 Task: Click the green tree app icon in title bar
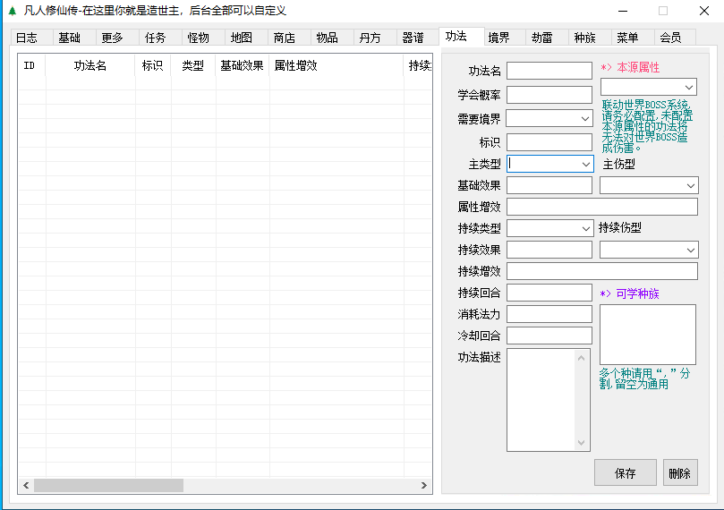(x=13, y=11)
